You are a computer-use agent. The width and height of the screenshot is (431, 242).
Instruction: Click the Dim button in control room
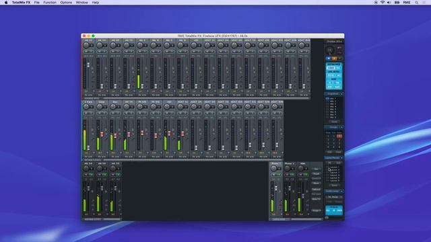pyautogui.click(x=317, y=169)
